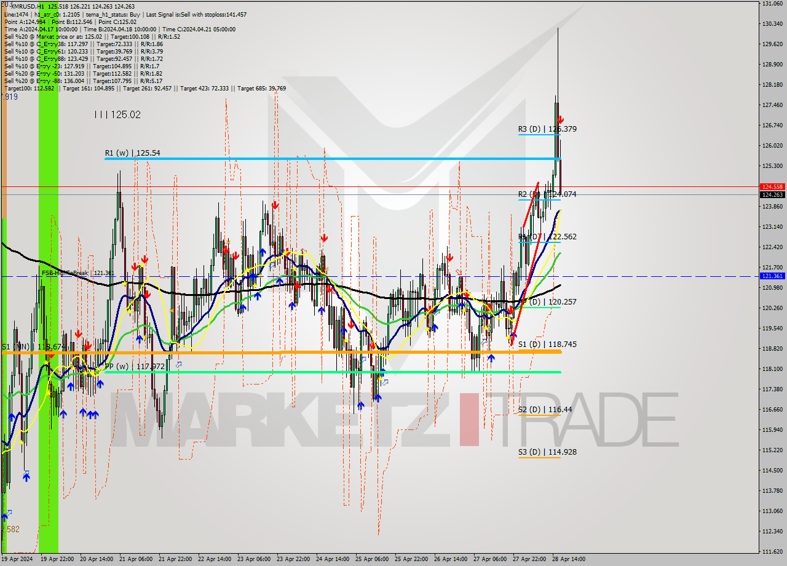Click the 128.180 value on price axis
787x566 pixels.
[x=772, y=84]
